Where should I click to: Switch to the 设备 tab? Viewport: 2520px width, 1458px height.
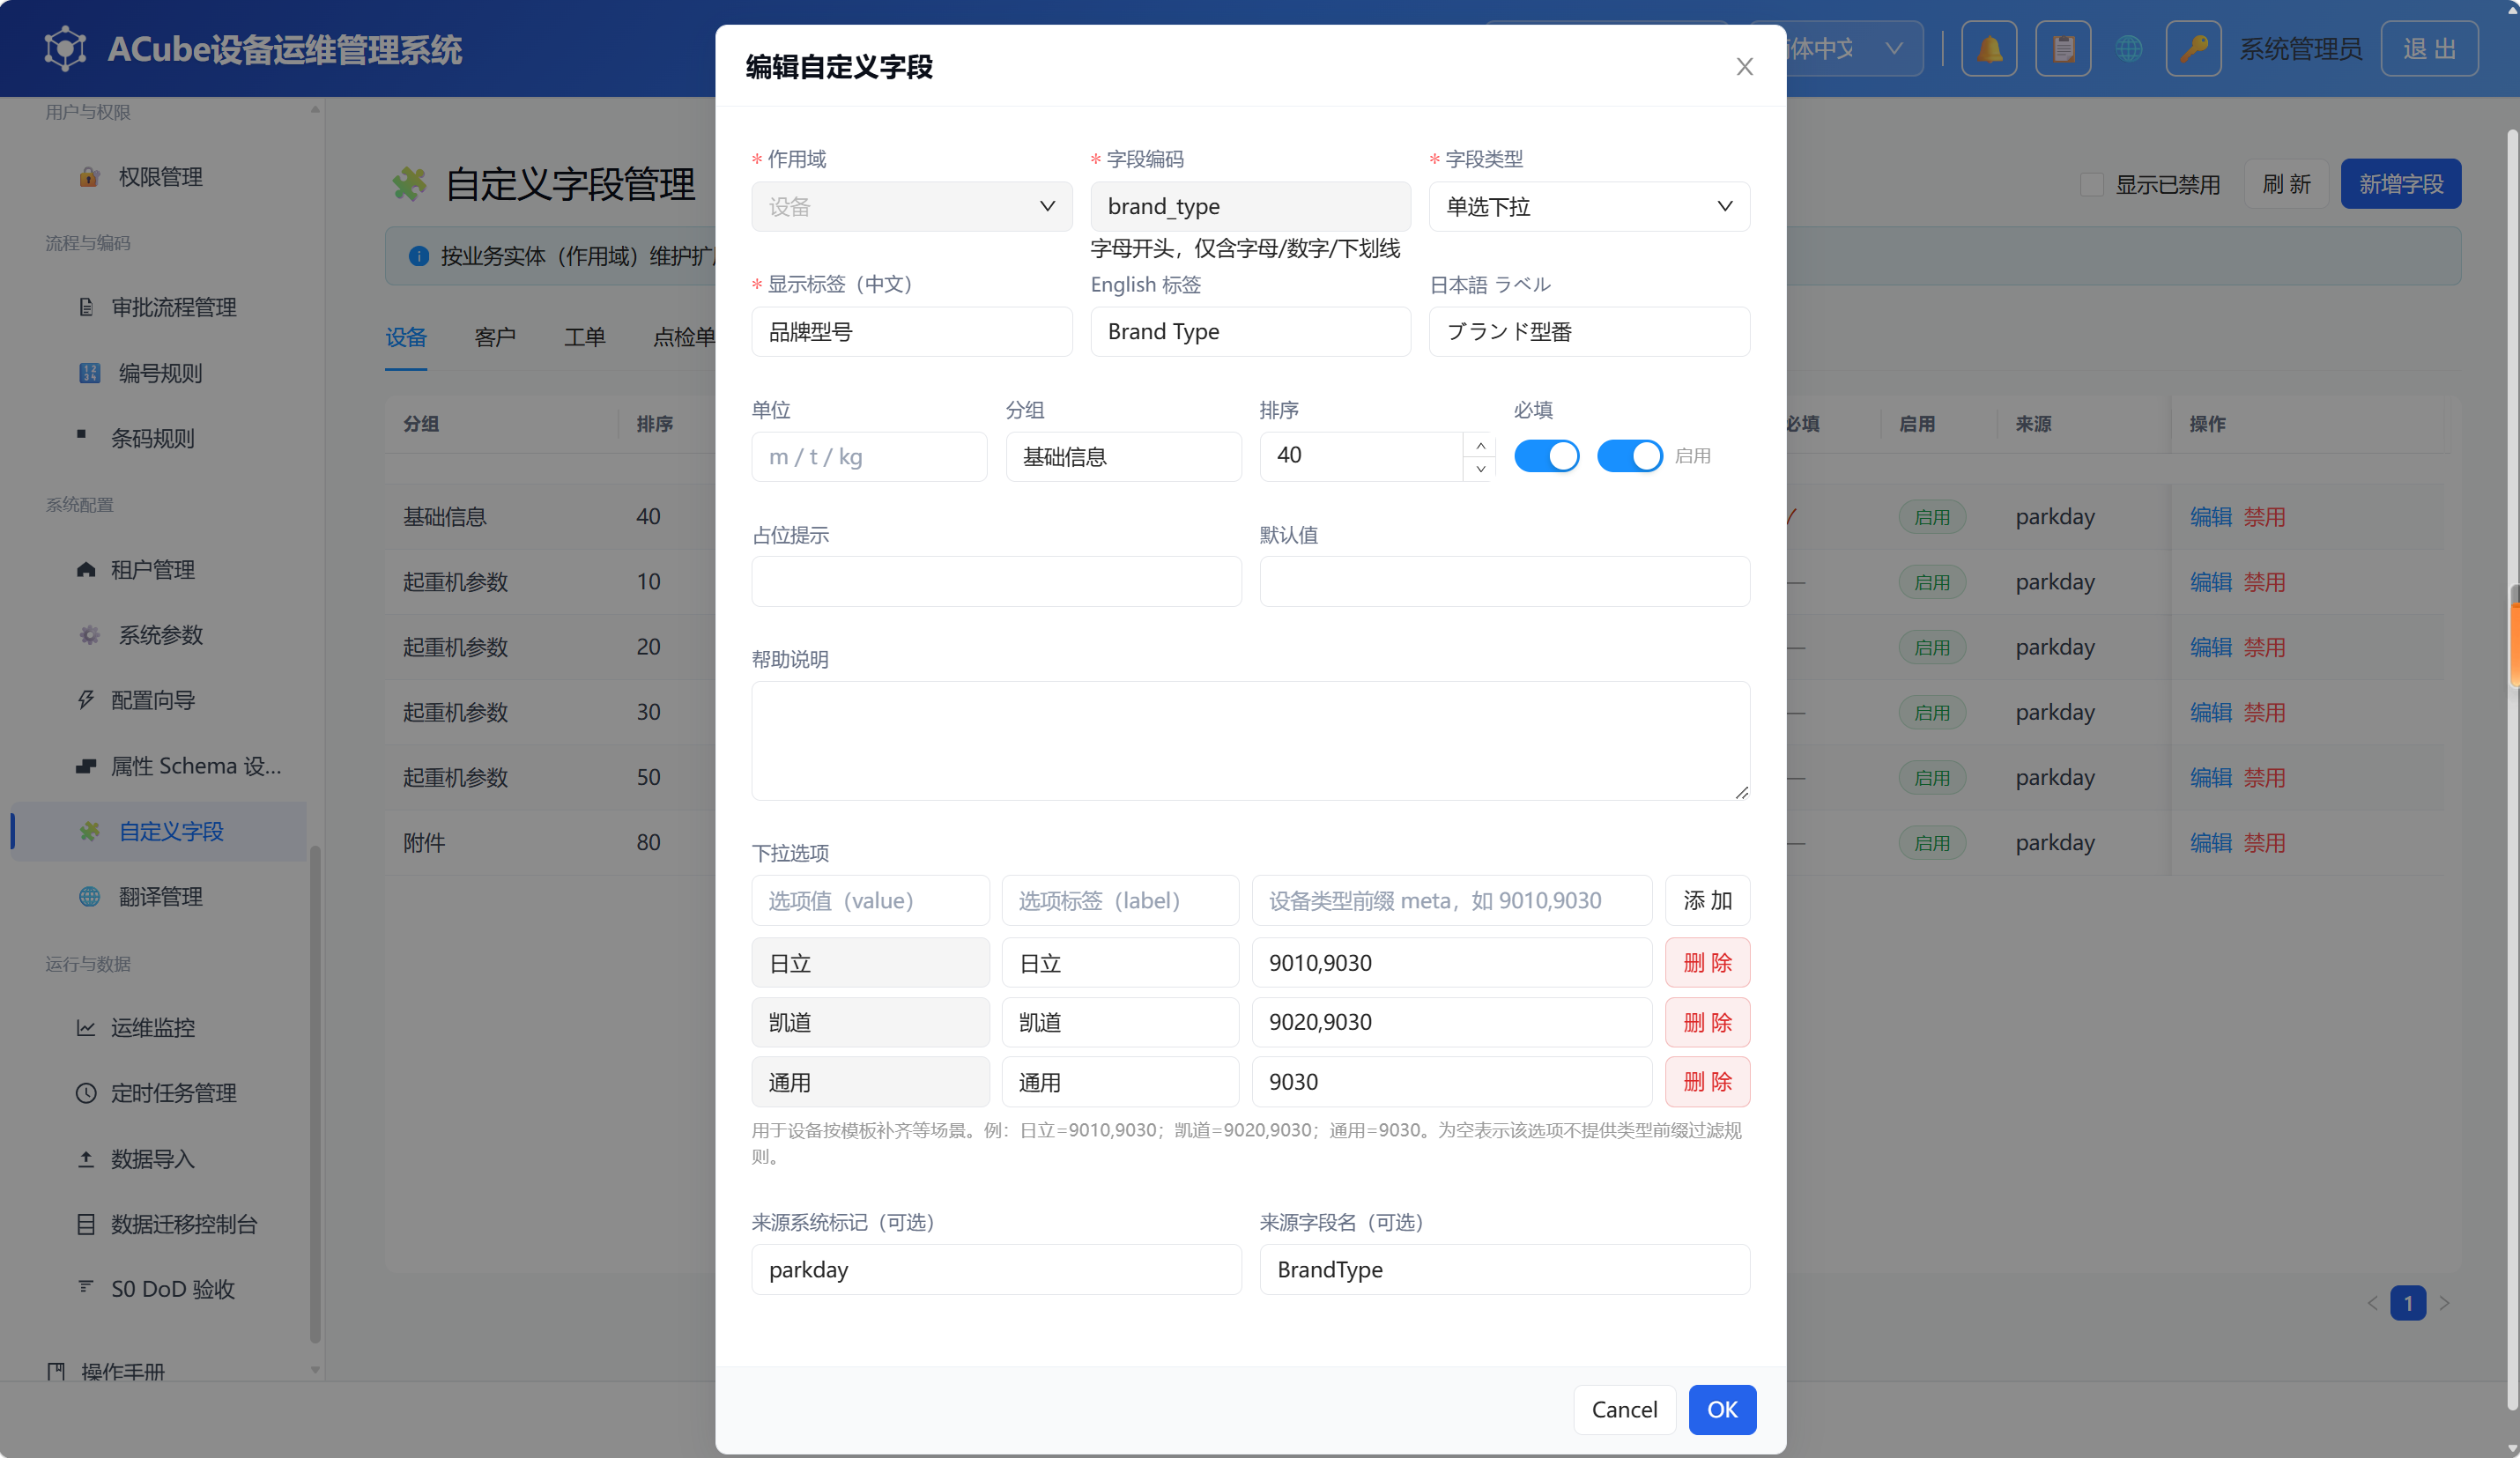(x=406, y=337)
